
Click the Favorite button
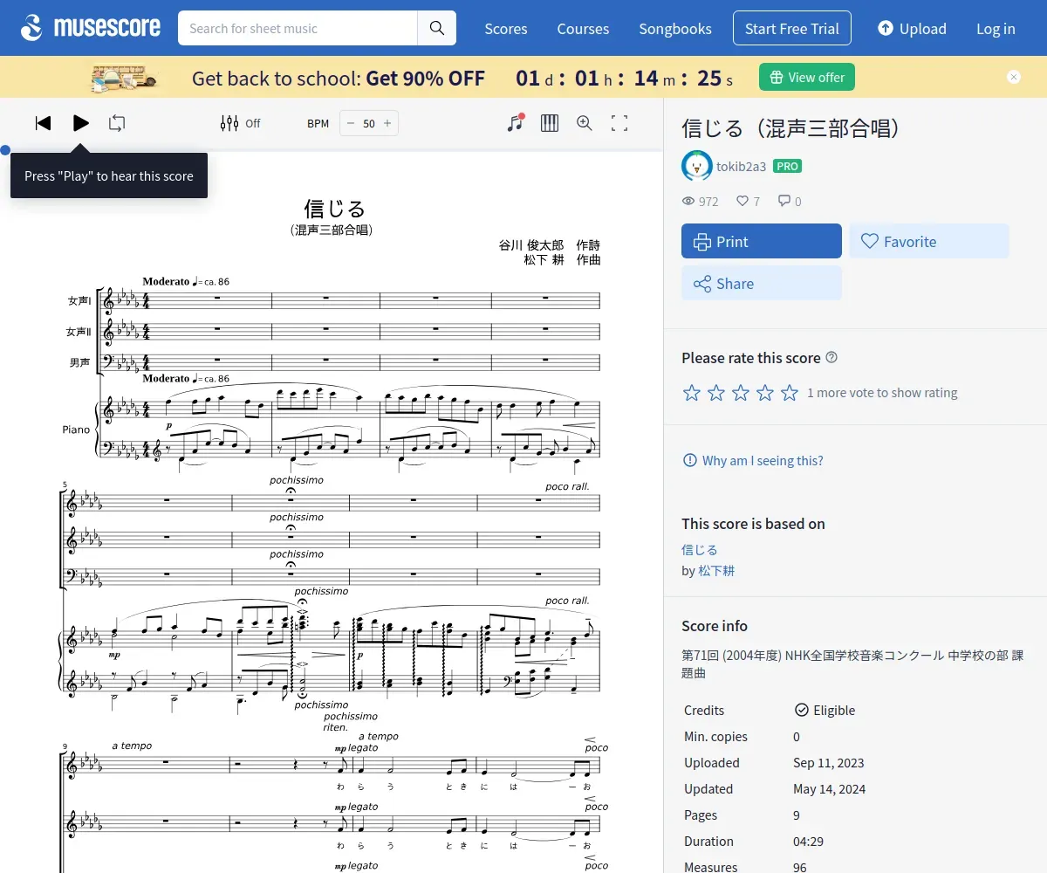(929, 241)
